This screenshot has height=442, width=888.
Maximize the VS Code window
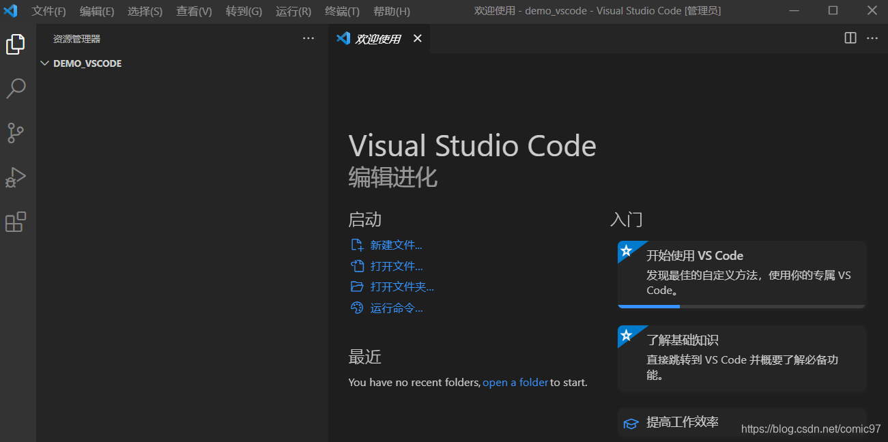coord(833,10)
